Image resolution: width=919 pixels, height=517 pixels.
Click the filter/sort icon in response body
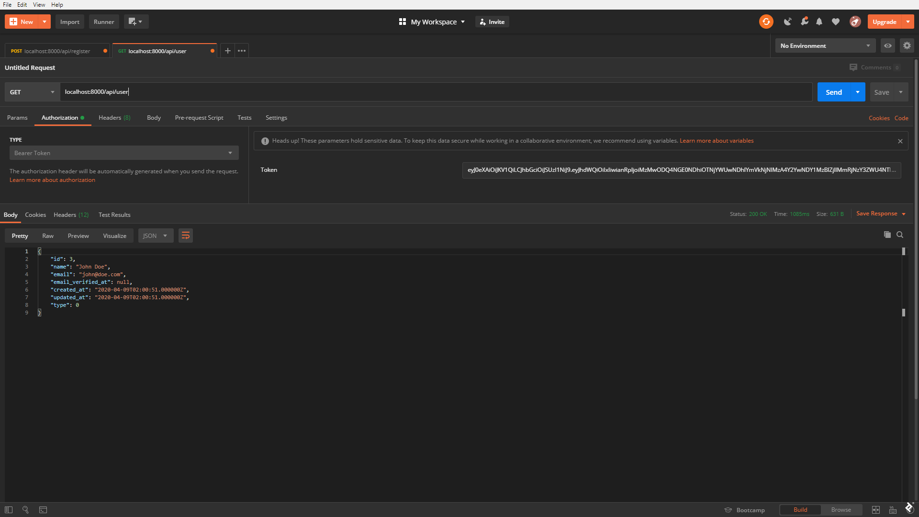(x=186, y=236)
